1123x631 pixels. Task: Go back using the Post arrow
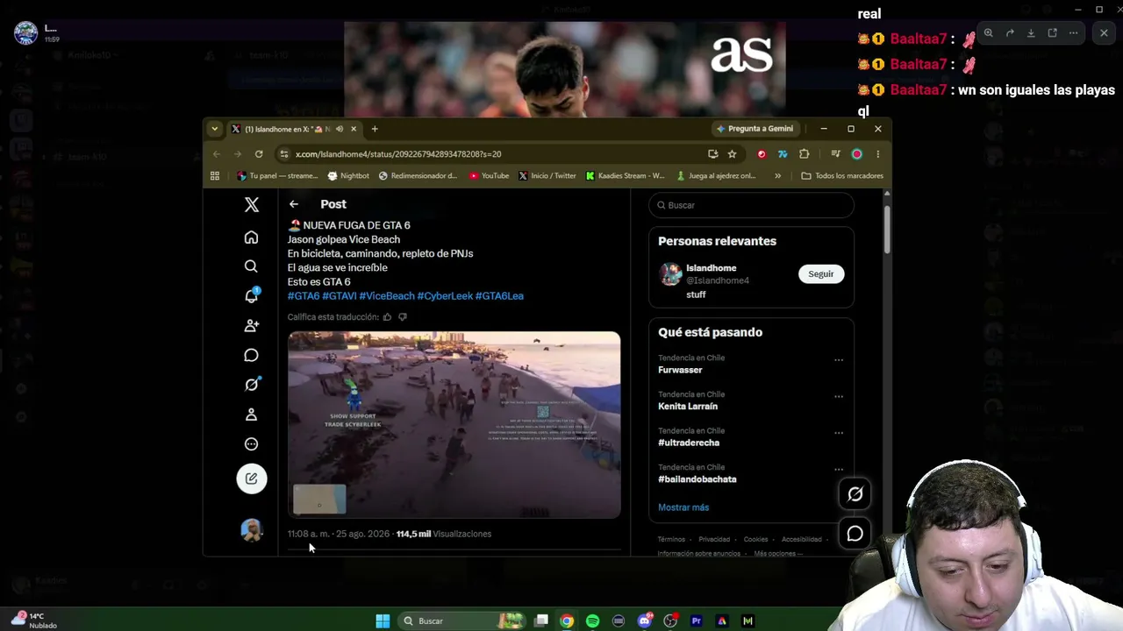294,204
